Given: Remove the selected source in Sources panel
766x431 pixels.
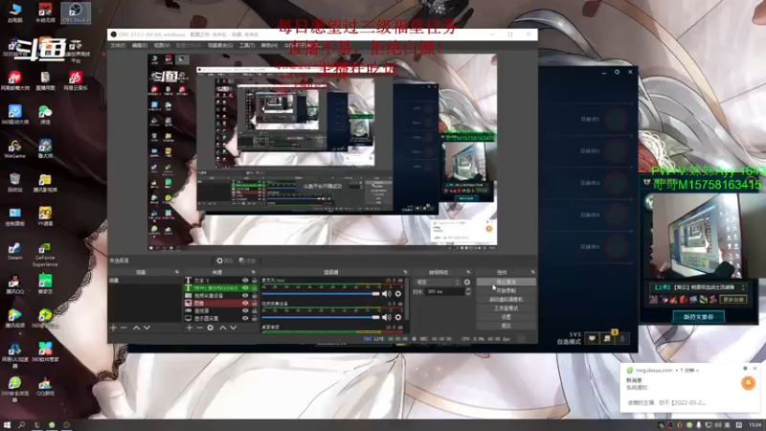Looking at the screenshot, I should click(200, 328).
